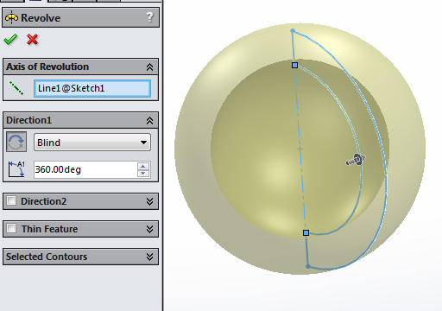Enable the Direction2 checkbox
The image size is (442, 311).
pos(11,200)
